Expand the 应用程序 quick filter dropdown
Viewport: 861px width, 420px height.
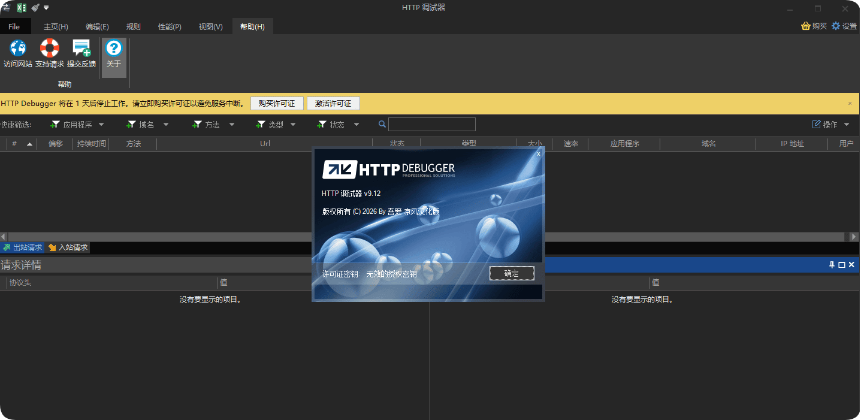pyautogui.click(x=101, y=125)
